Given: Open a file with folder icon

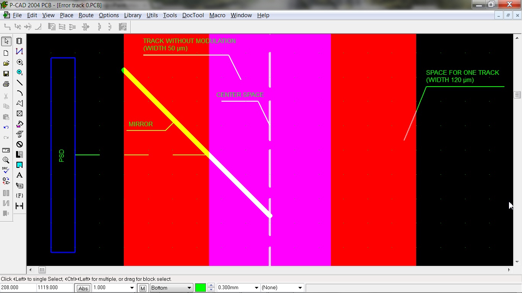Looking at the screenshot, I should pyautogui.click(x=6, y=63).
